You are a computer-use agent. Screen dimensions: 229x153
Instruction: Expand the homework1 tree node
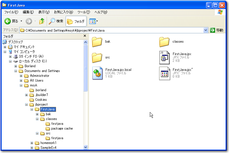pos(32,143)
